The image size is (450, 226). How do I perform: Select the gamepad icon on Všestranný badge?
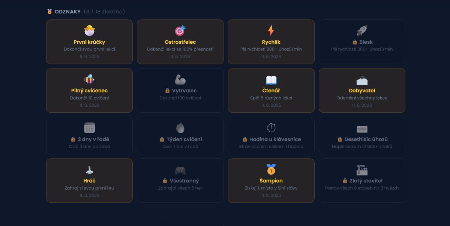180,170
